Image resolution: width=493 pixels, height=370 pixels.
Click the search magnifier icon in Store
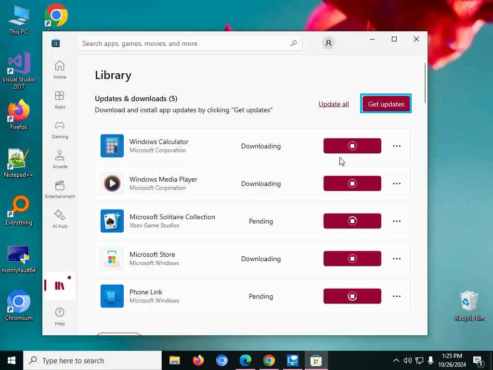pyautogui.click(x=293, y=43)
